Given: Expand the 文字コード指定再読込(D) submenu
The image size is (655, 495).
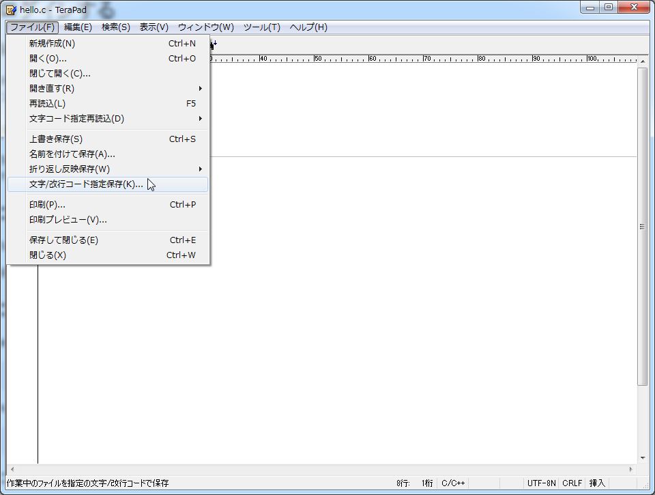Looking at the screenshot, I should [x=108, y=119].
